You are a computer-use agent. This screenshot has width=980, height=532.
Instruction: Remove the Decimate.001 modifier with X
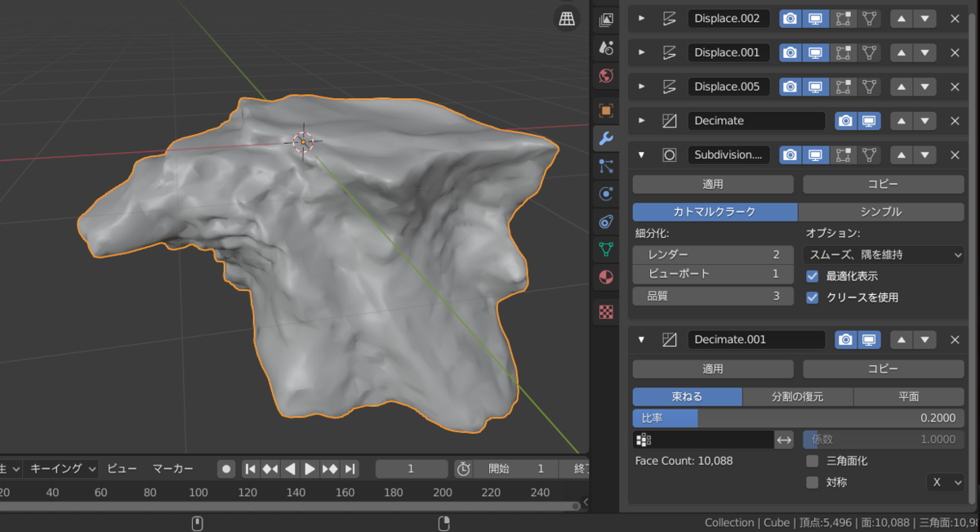pos(955,339)
